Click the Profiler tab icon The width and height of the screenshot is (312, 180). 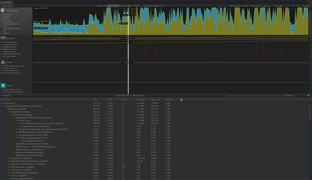(x=2, y=3)
